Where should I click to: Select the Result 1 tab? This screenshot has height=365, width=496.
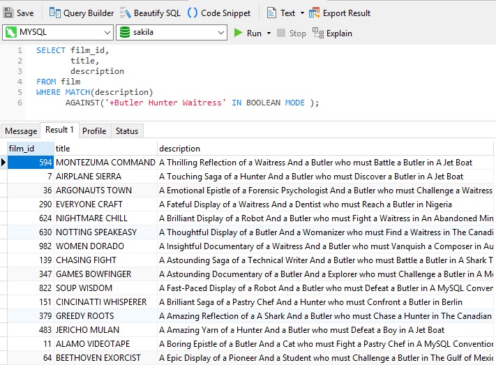(x=59, y=130)
